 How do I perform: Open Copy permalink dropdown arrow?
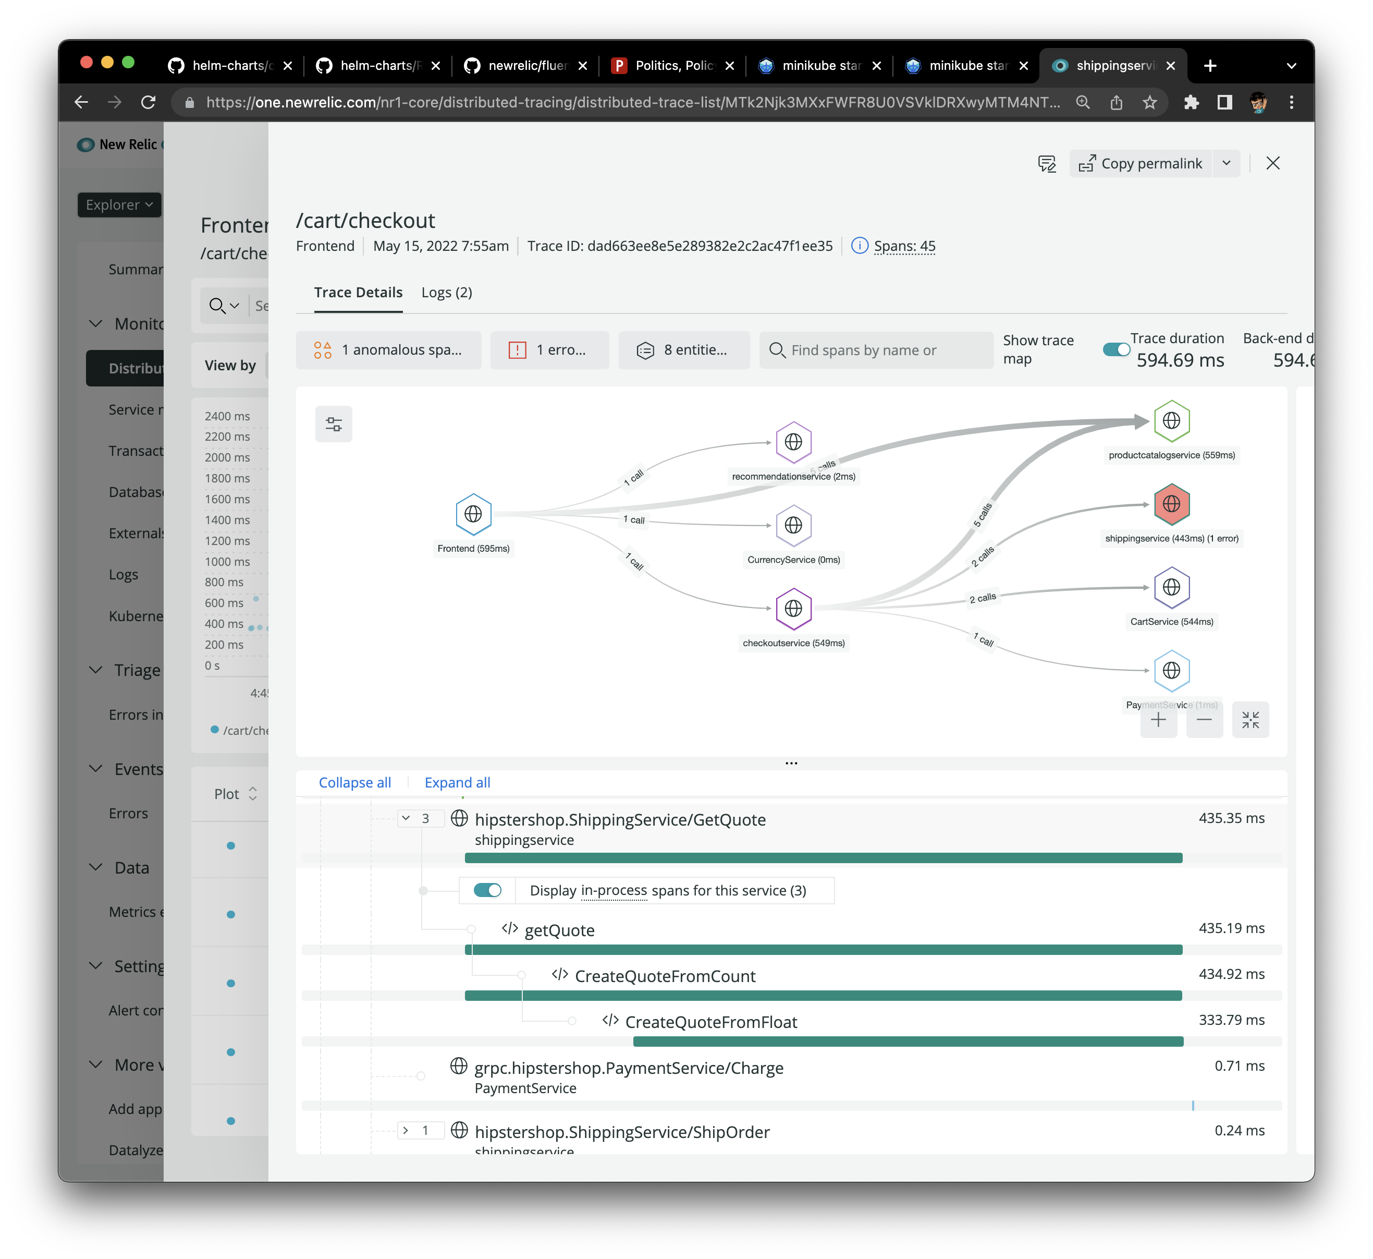click(x=1227, y=164)
